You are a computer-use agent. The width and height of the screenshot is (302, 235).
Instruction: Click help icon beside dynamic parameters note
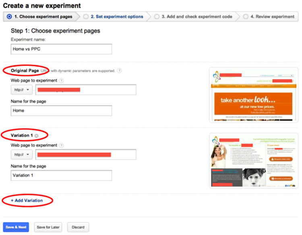coord(120,71)
